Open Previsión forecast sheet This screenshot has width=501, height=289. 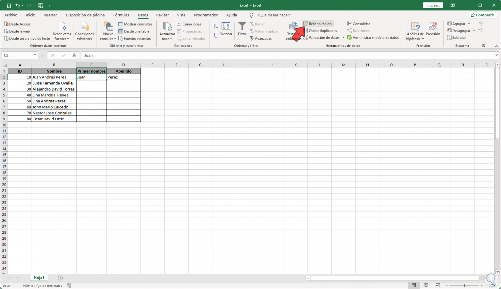click(433, 29)
